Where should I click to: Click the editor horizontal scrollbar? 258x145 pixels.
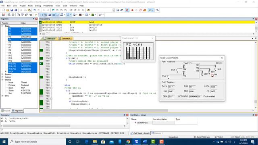[x=147, y=110]
